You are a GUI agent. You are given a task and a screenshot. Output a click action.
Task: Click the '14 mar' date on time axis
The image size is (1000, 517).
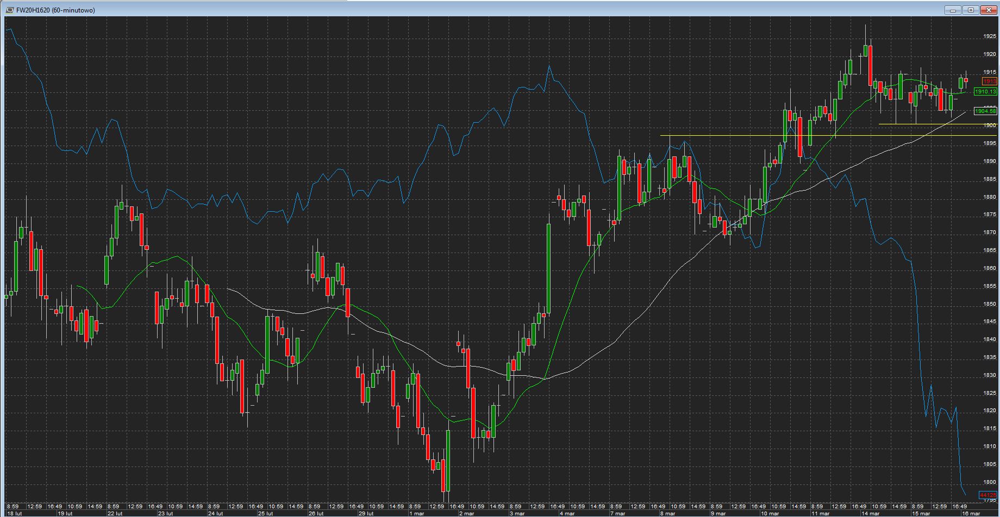click(x=870, y=513)
